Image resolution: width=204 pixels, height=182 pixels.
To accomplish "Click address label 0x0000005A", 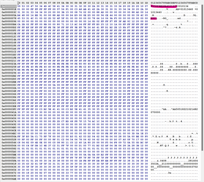I will pyautogui.click(x=9, y=15).
